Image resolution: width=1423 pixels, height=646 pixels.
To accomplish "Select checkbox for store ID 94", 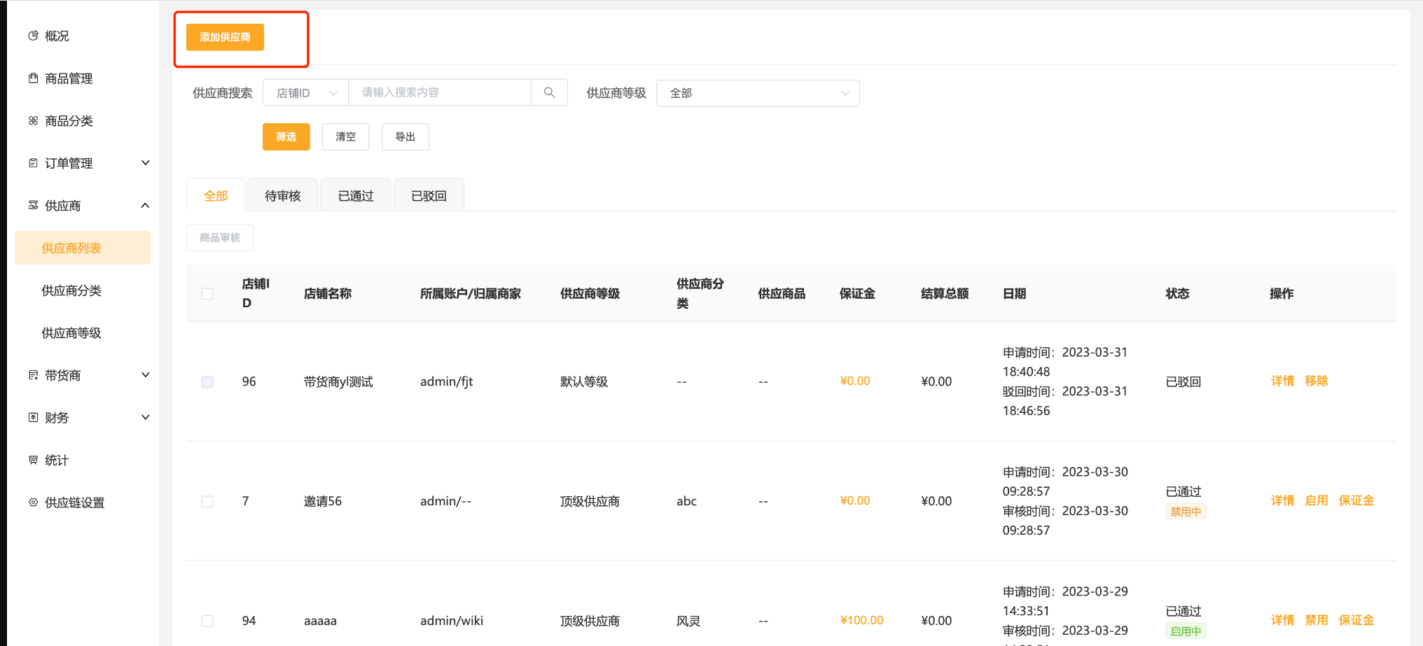I will tap(207, 621).
